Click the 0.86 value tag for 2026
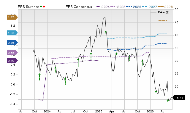 [x=12, y=43]
